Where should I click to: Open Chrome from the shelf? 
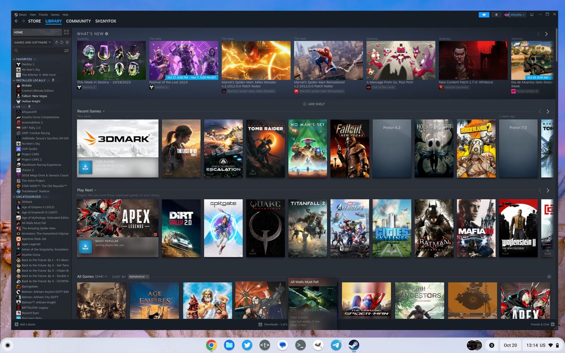coord(211,345)
